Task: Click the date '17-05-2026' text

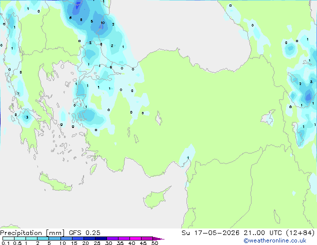Action: coord(216,233)
